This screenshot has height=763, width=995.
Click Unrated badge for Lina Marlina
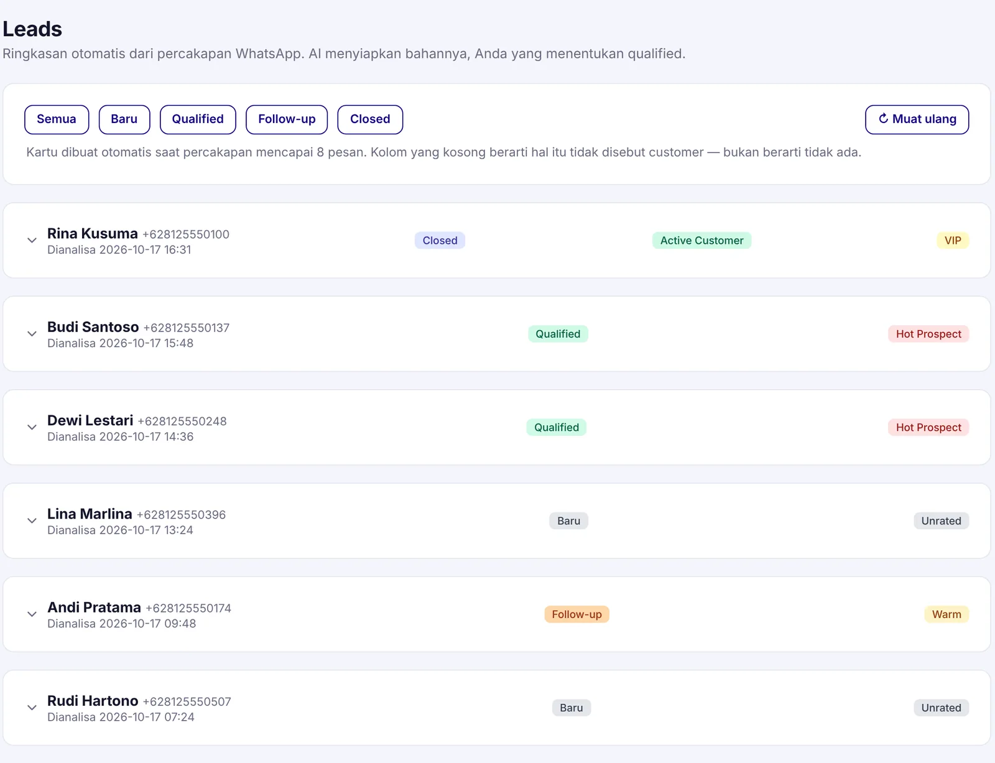click(x=941, y=521)
